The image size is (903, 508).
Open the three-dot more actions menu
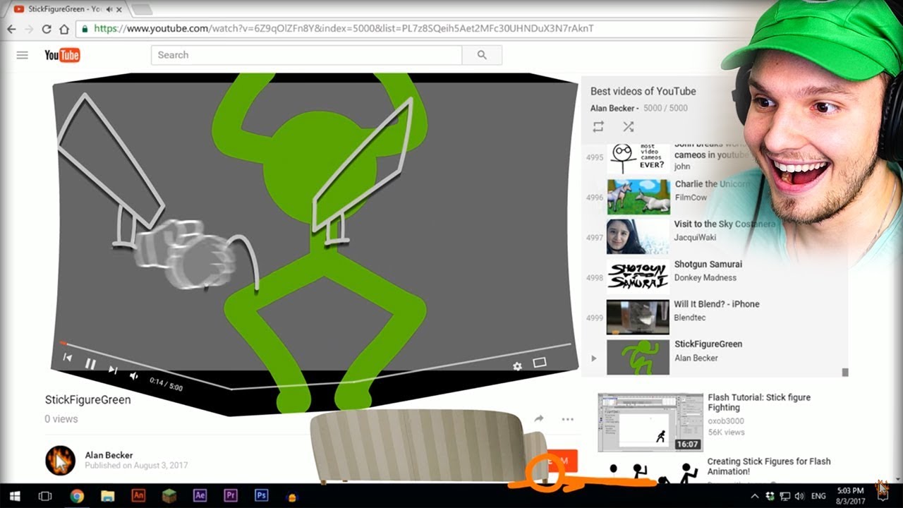568,419
